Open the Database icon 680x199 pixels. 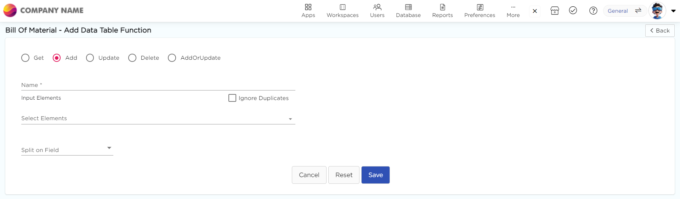coord(408,7)
